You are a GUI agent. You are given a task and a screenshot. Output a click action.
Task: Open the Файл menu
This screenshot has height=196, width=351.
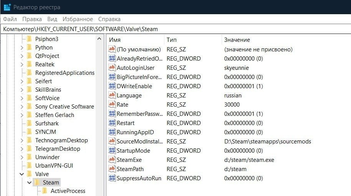click(x=10, y=19)
